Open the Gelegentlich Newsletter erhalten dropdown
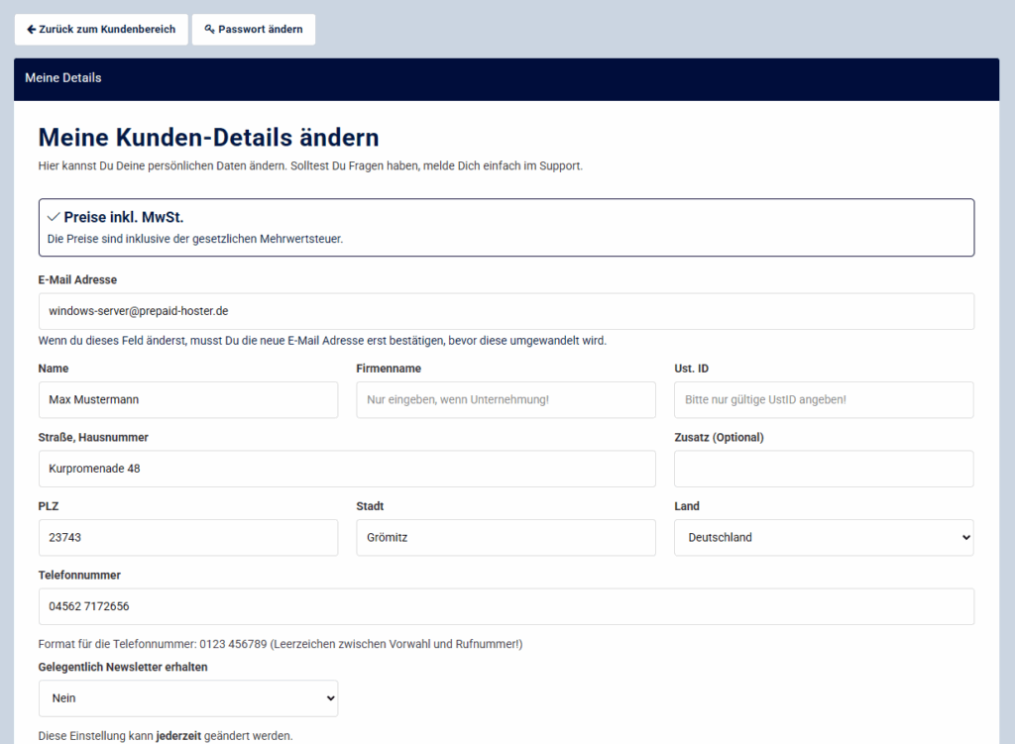 (x=188, y=697)
